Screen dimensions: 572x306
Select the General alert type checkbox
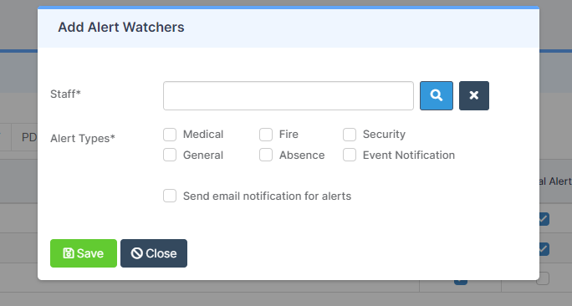(170, 155)
